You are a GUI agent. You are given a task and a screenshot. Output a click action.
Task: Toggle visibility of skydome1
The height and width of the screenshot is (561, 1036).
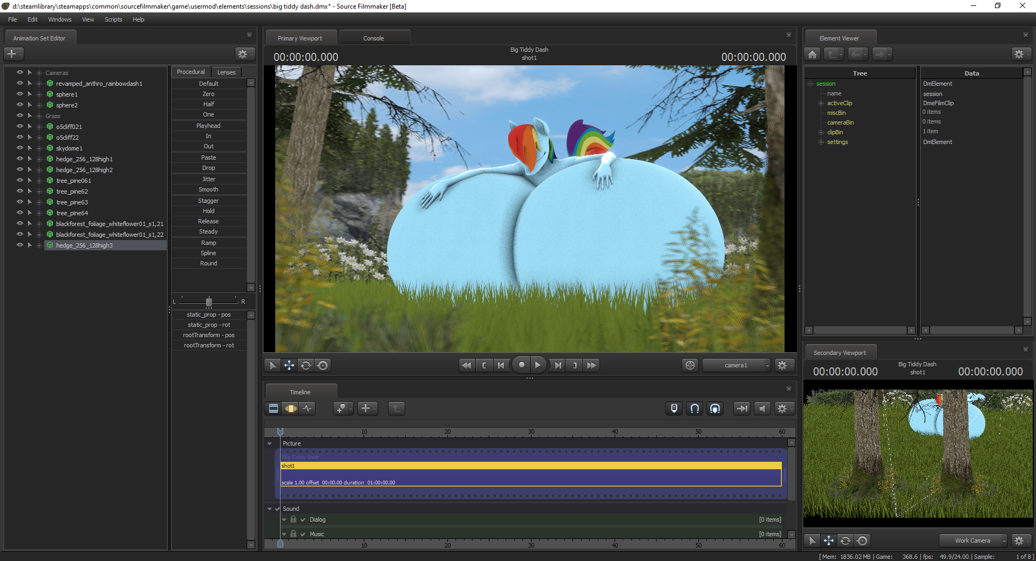20,148
